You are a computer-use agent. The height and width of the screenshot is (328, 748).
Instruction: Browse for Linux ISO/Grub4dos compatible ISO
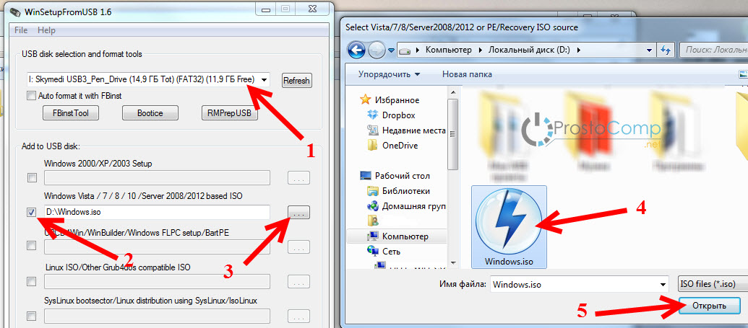tap(298, 281)
